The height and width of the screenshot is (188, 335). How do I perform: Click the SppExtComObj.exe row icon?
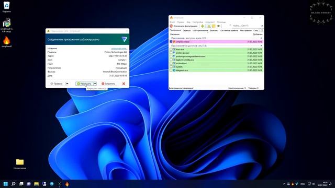point(174,60)
